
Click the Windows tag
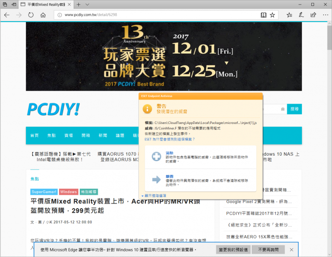(x=69, y=192)
